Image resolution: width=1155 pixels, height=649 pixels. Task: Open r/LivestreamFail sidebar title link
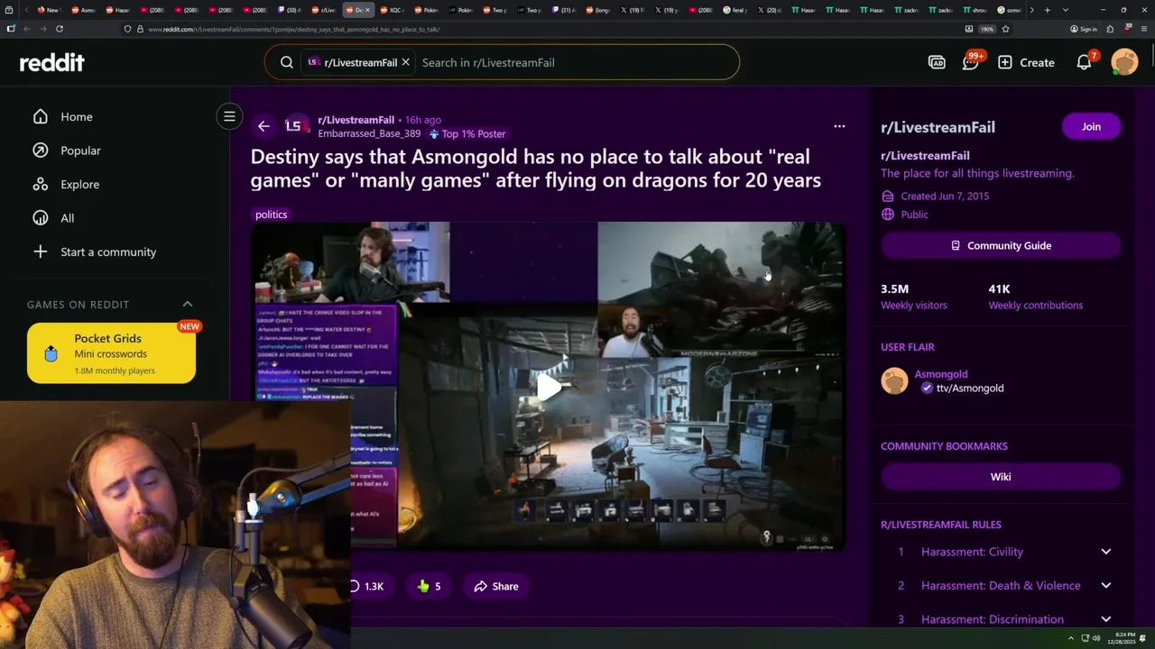click(x=938, y=127)
